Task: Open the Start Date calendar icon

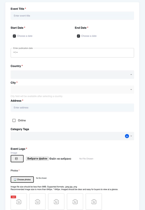Action: click(14, 36)
